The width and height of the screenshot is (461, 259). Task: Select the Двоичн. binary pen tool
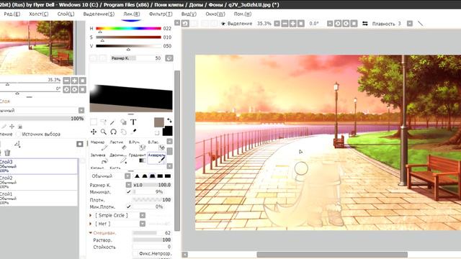118,158
